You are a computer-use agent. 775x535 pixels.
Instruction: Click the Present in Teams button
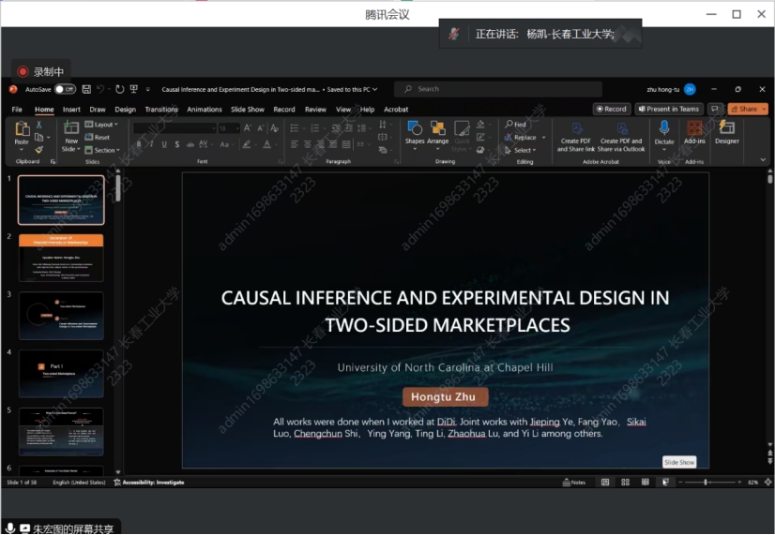(x=668, y=109)
